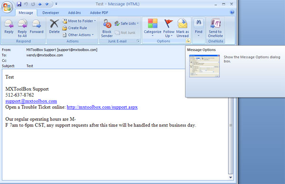
Task: Go to next item arrow
Action: pyautogui.click(x=47, y=4)
